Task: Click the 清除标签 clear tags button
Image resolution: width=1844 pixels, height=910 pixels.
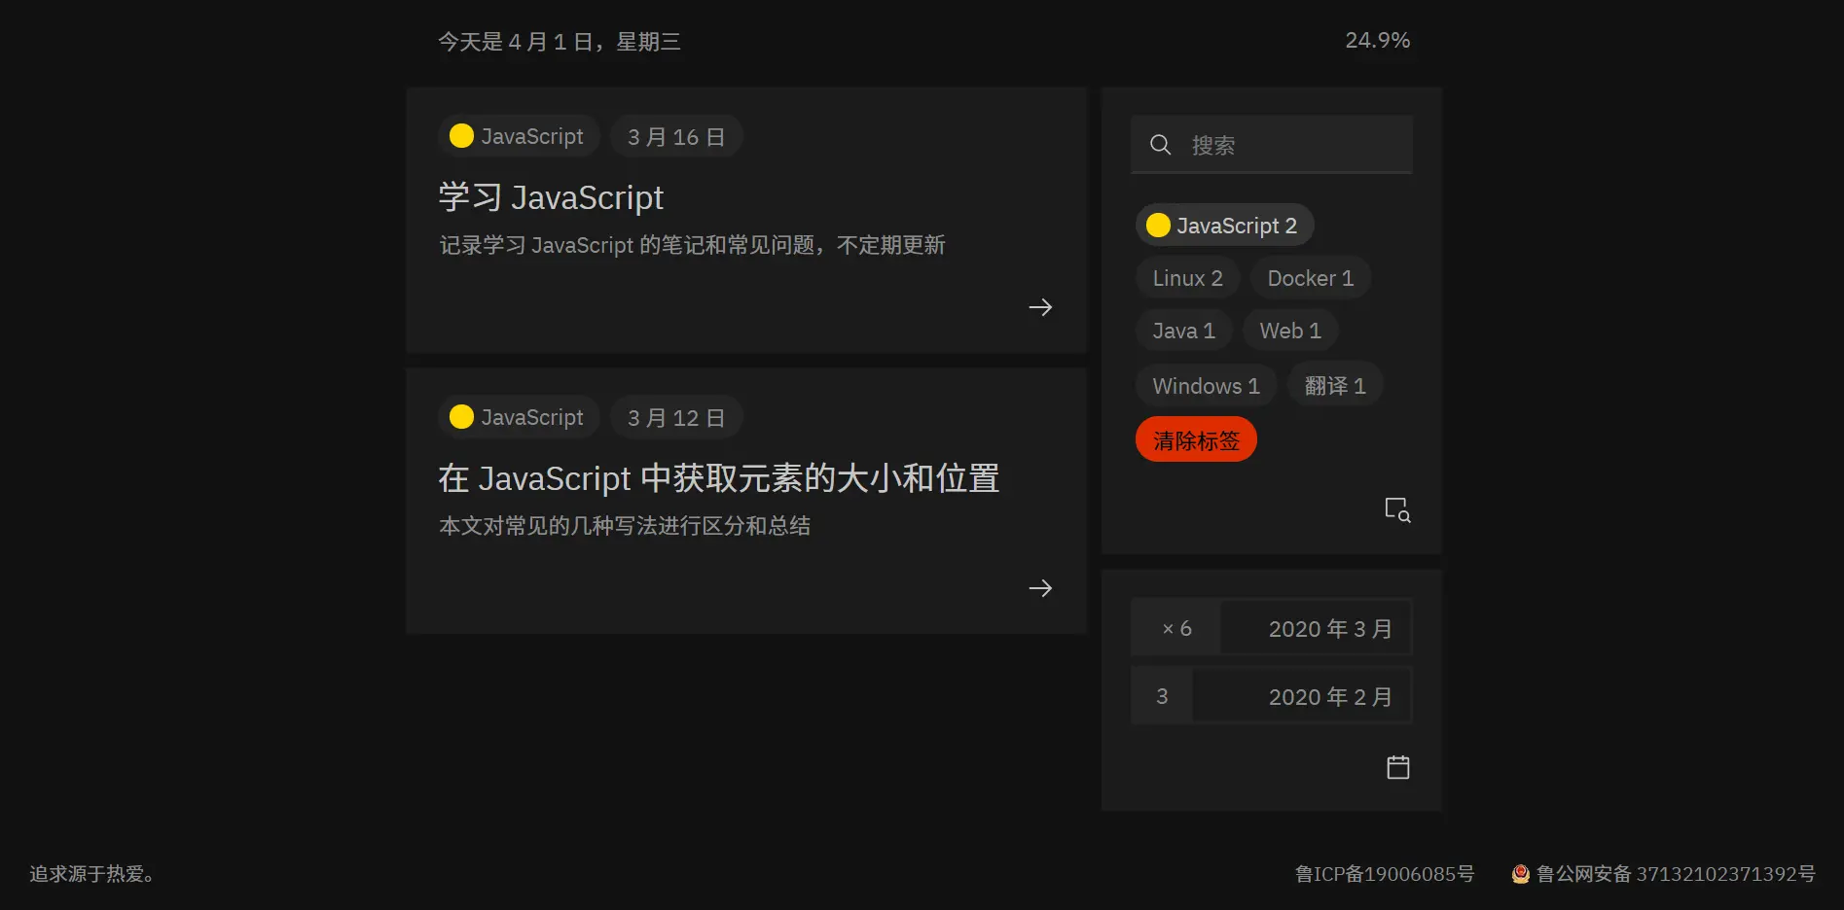Action: pyautogui.click(x=1195, y=439)
